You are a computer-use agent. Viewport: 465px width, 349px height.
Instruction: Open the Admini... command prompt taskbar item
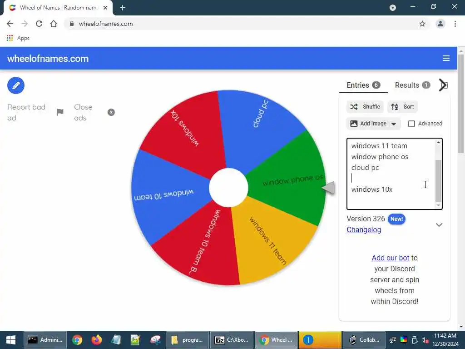point(45,340)
